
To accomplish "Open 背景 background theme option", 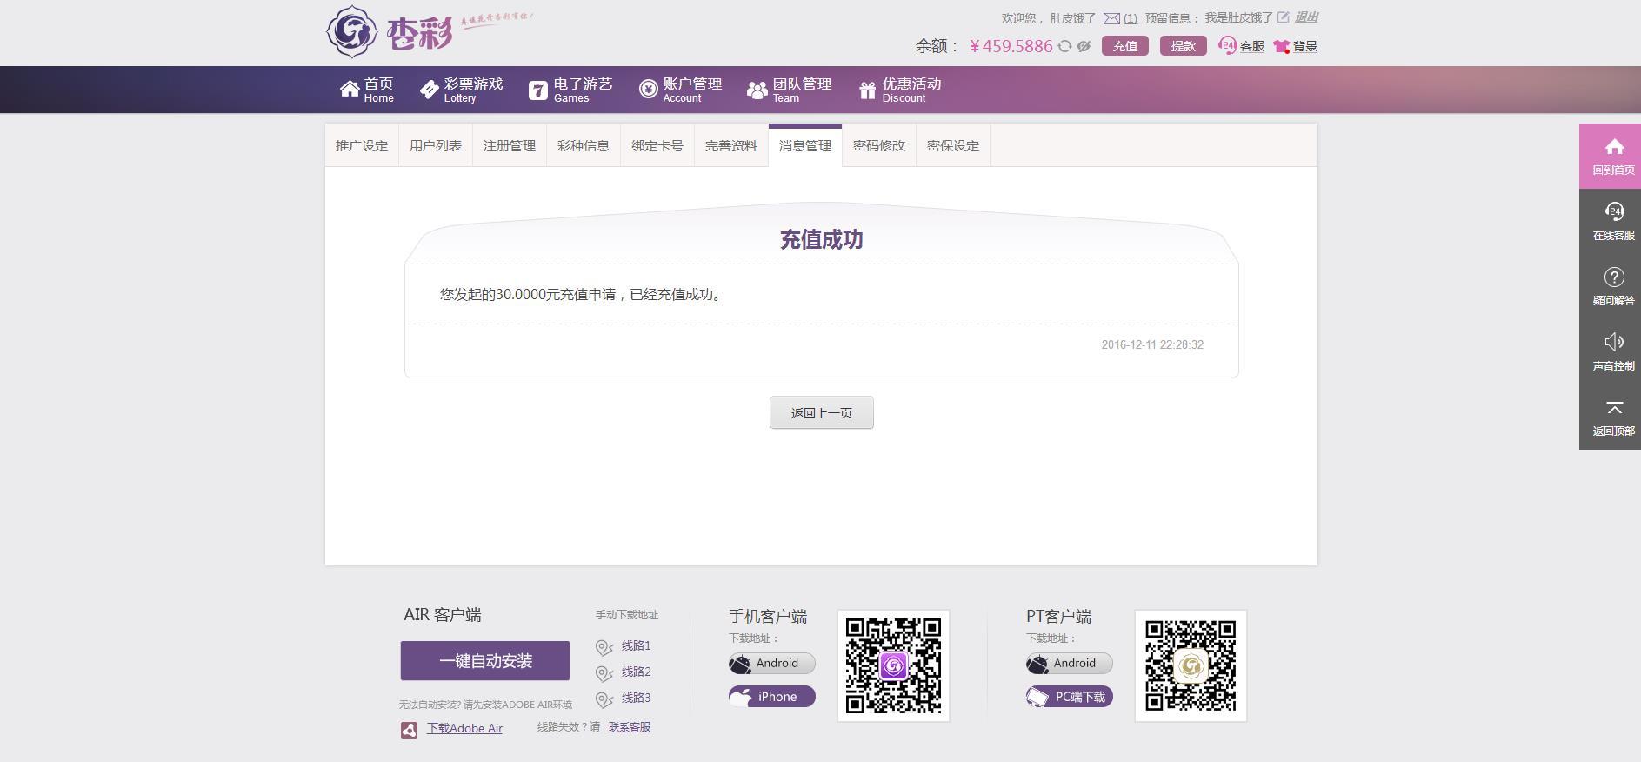I will coord(1296,46).
